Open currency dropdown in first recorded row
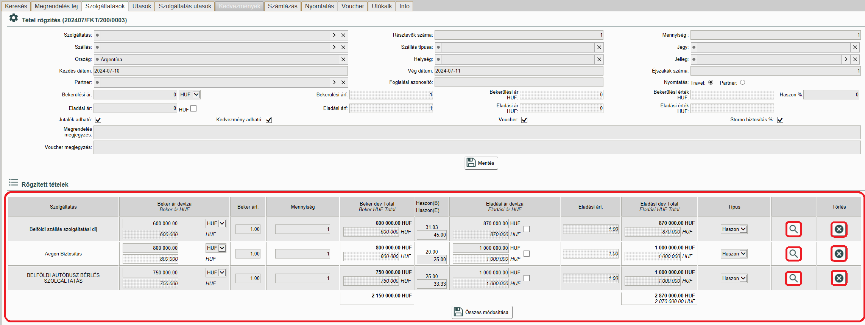The image size is (865, 325). point(222,223)
